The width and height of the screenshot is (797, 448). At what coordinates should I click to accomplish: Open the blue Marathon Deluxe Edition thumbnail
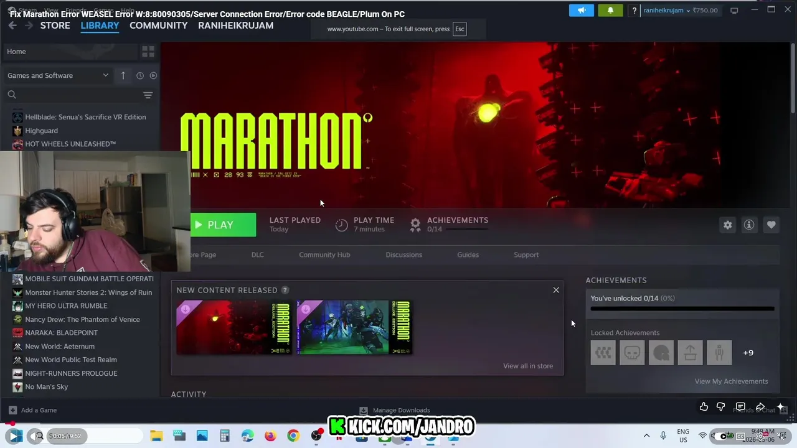tap(354, 327)
